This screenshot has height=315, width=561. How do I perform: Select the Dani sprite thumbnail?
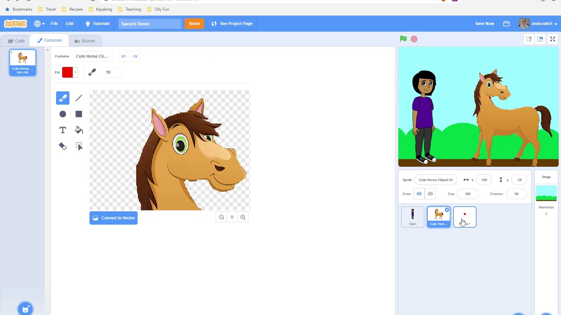click(x=412, y=217)
